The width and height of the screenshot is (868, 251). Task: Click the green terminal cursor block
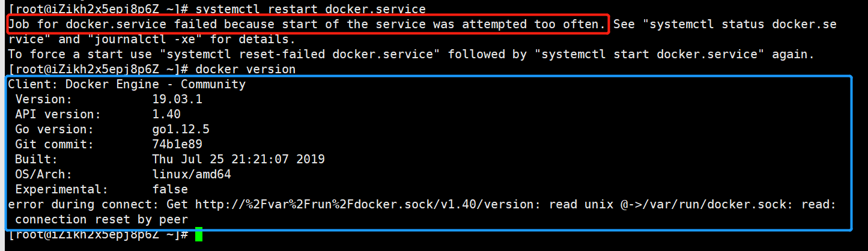click(x=199, y=234)
